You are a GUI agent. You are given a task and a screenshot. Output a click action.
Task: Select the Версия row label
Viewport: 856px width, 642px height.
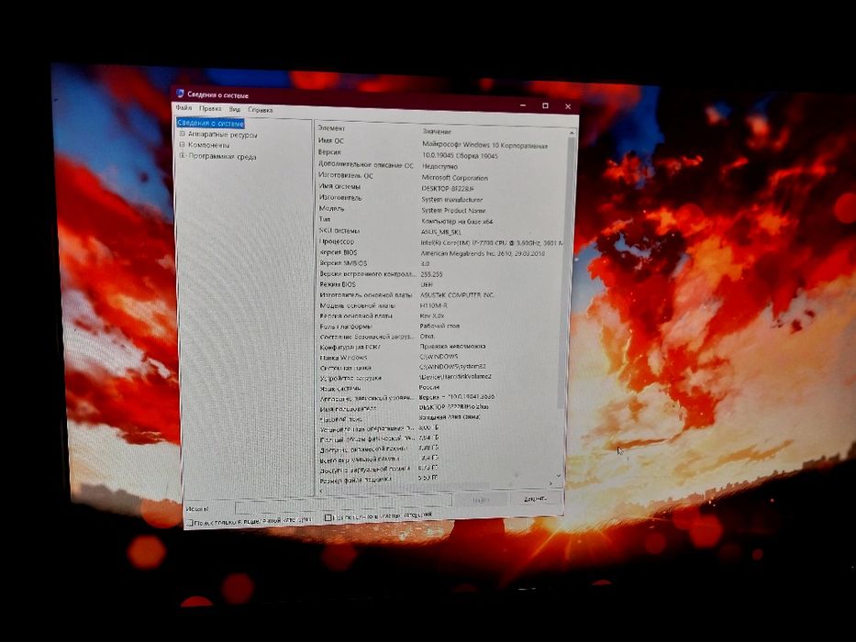(x=329, y=152)
